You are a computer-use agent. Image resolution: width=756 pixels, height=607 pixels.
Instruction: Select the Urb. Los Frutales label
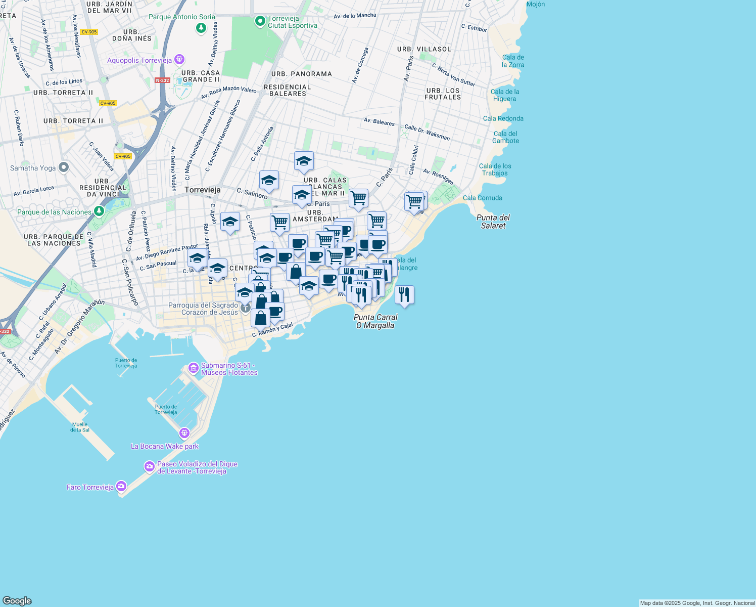(443, 94)
